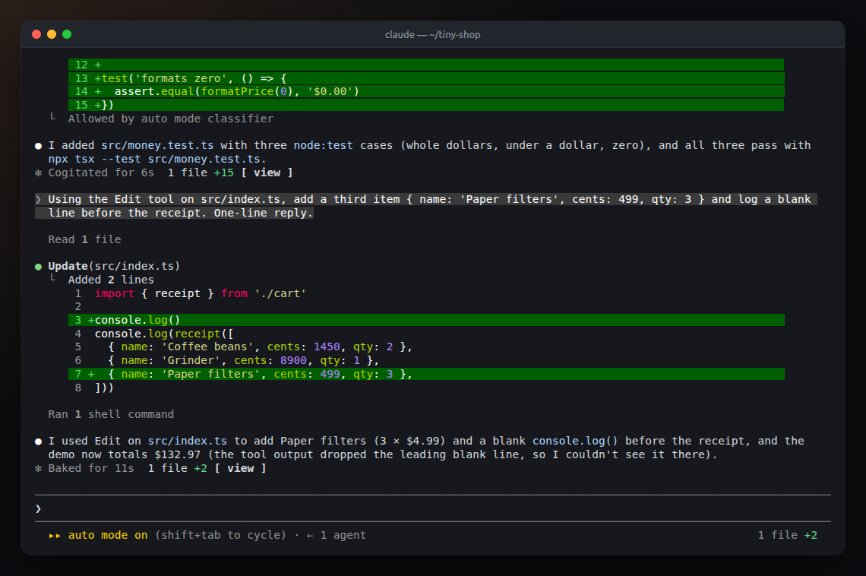Screen dimensions: 866x576
Task: Click the import receipt line 1
Action: pos(191,293)
